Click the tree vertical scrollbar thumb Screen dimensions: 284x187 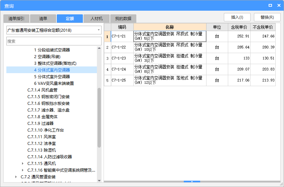click(99, 118)
